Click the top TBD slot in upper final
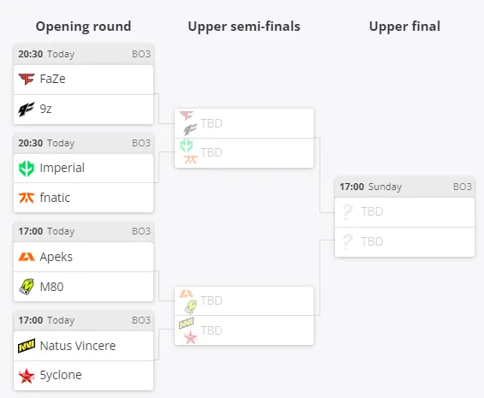Screen dimensions: 484x398 coord(404,212)
